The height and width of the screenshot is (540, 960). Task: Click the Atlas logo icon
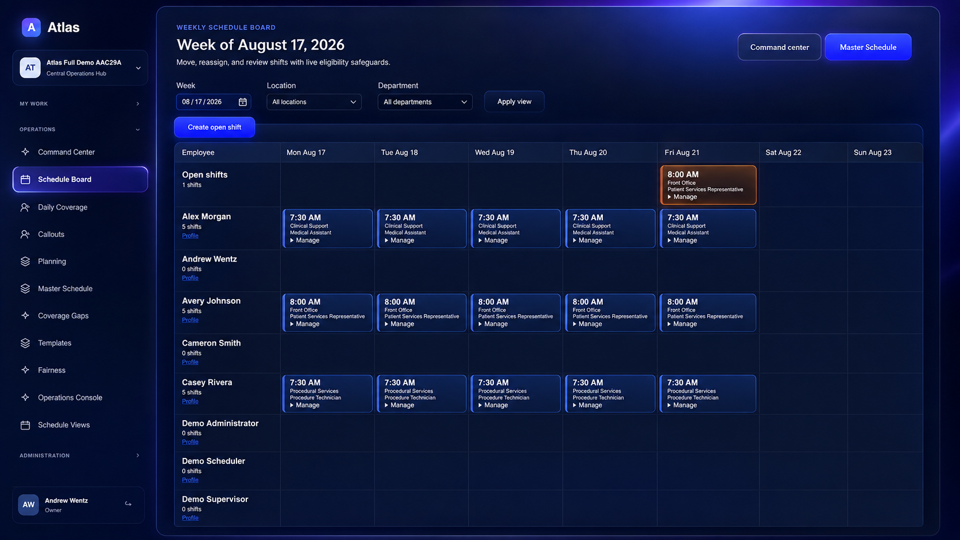tap(31, 27)
